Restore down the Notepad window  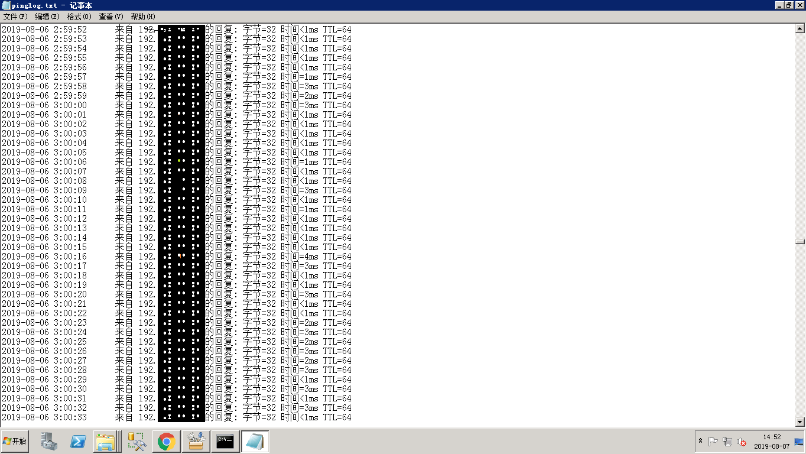[789, 5]
